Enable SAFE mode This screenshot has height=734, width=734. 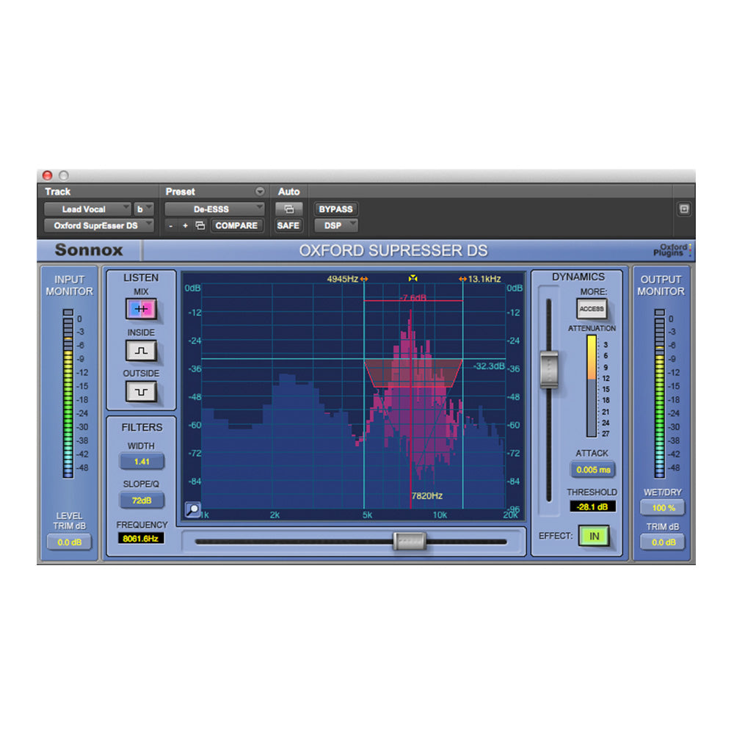pyautogui.click(x=288, y=225)
